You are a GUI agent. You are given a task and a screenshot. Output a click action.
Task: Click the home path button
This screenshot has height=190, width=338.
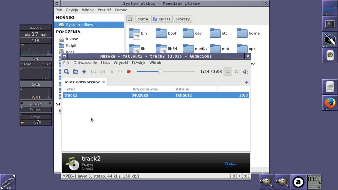(x=143, y=19)
